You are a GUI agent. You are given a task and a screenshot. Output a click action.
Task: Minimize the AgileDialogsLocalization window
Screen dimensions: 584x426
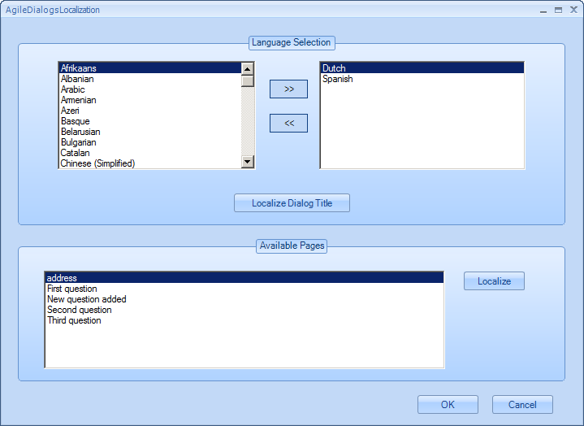pyautogui.click(x=543, y=11)
